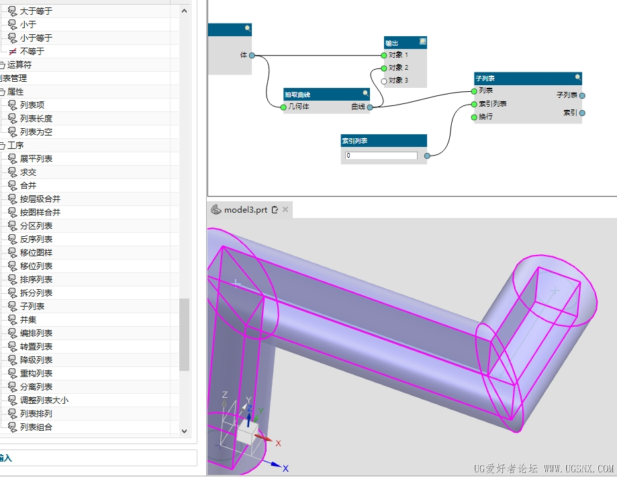Image resolution: width=617 pixels, height=477 pixels.
Task: Click the detach icon on model3.prt tab
Action: [x=275, y=209]
